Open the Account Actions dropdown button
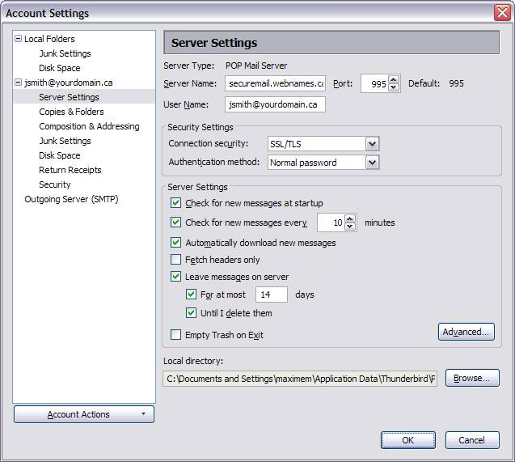 coord(84,414)
